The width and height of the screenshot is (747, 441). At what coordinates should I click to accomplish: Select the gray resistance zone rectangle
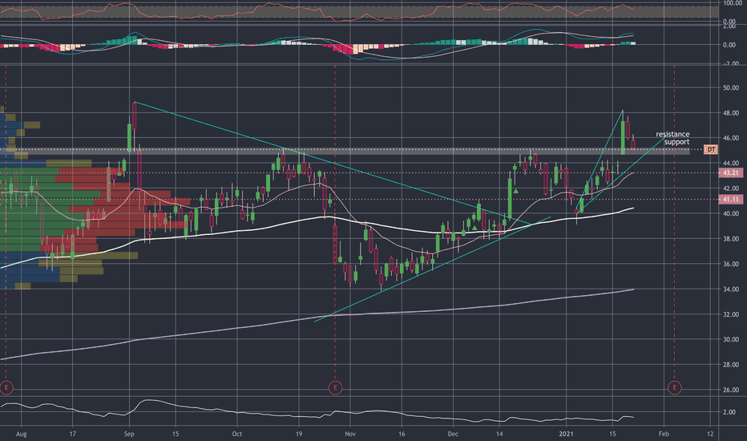(x=345, y=151)
